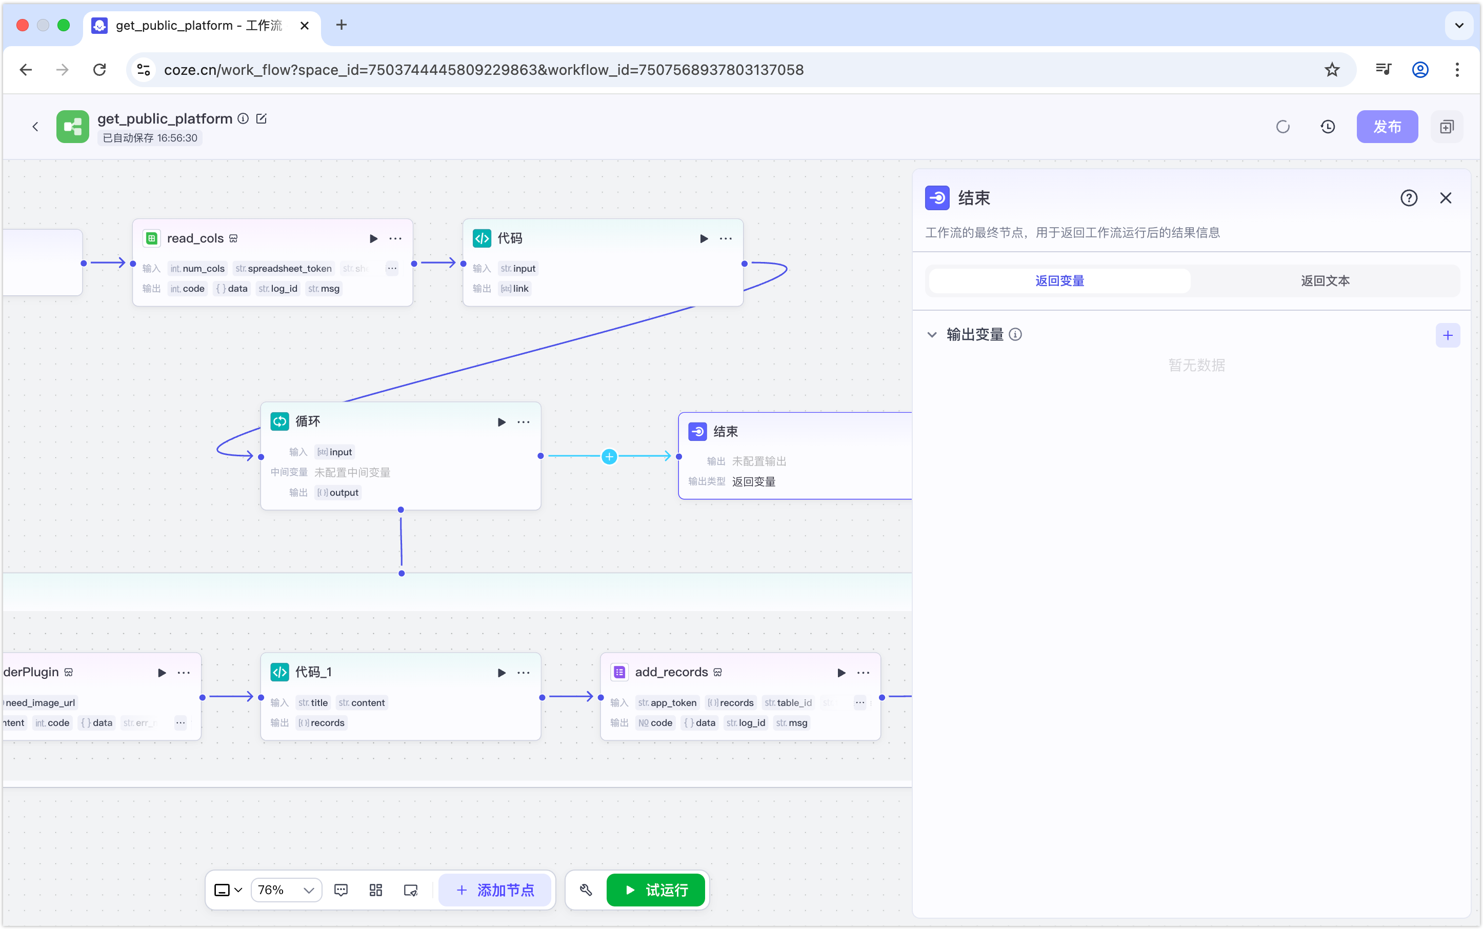The height and width of the screenshot is (929, 1483).
Task: Expand the interaction mode dropdown arrow
Action: click(238, 890)
